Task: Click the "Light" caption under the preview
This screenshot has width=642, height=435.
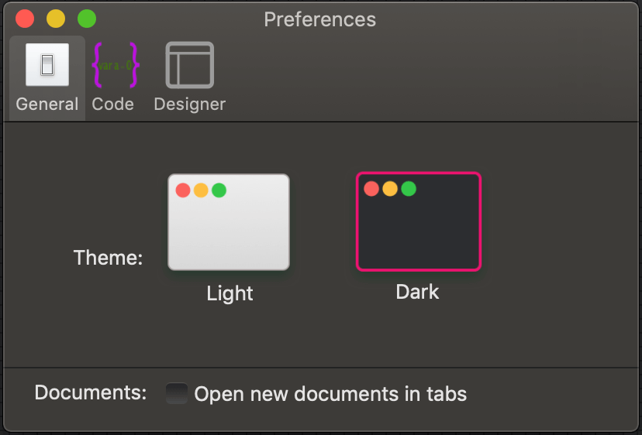Action: point(230,293)
